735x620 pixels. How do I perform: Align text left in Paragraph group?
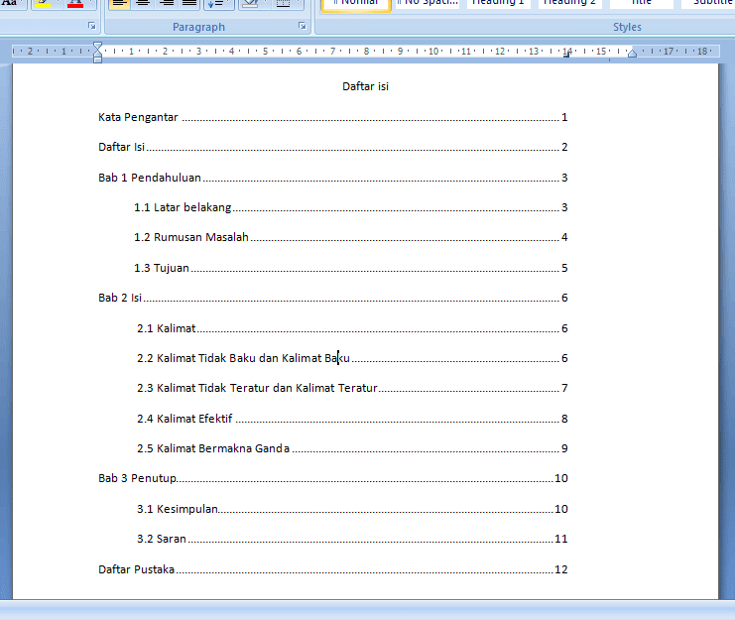click(120, 4)
